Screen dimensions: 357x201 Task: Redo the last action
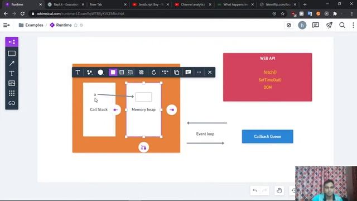pos(264,190)
